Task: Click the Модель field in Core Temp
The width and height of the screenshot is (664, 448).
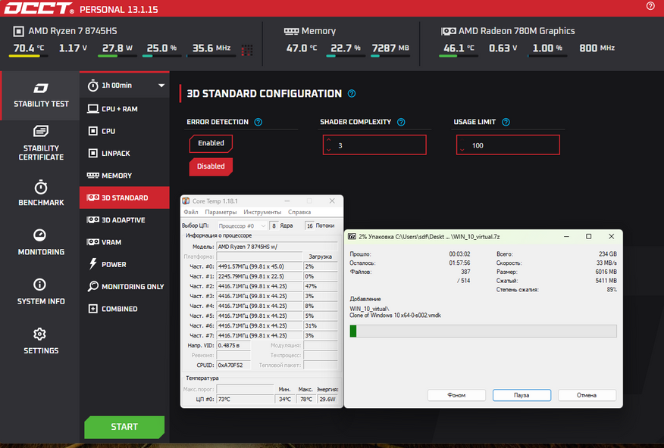Action: pos(277,247)
